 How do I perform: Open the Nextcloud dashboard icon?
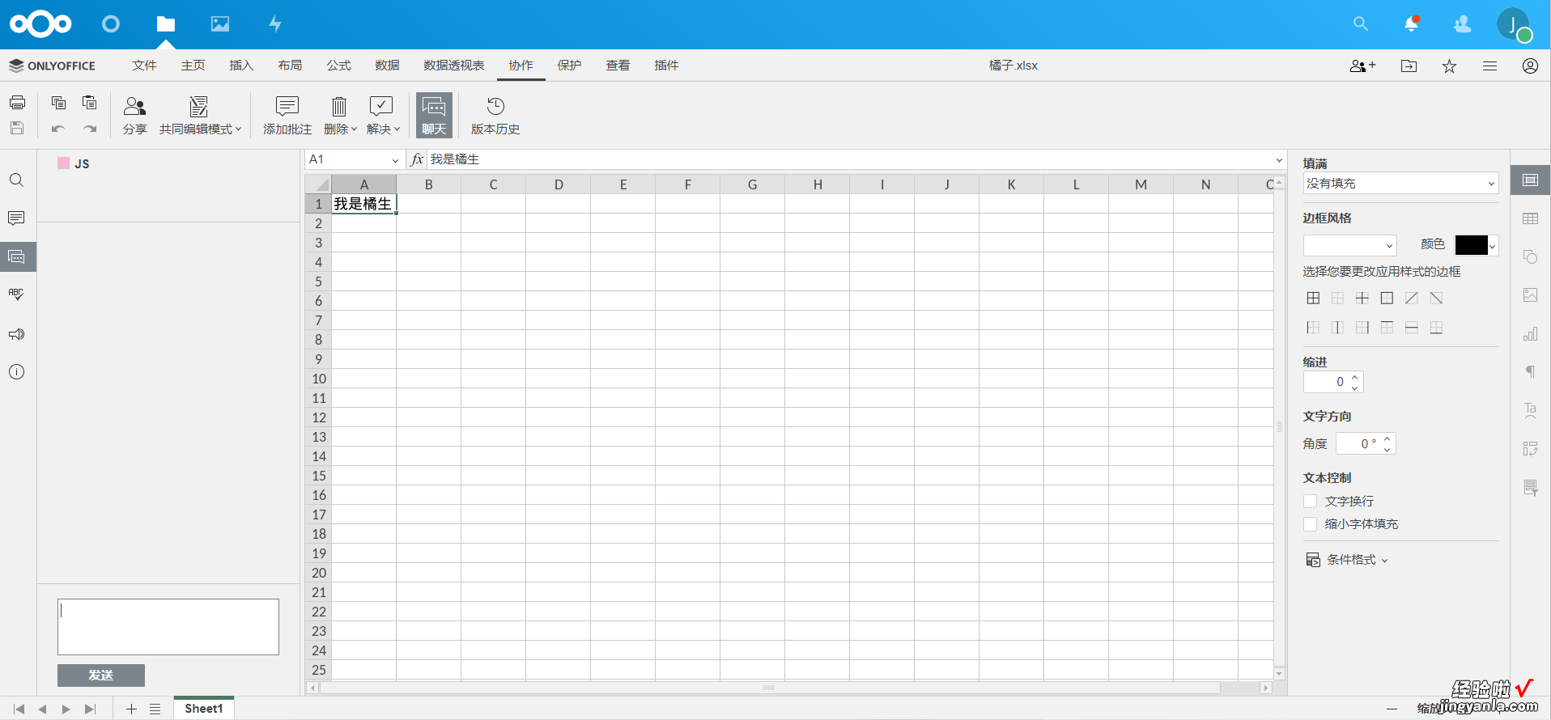111,24
